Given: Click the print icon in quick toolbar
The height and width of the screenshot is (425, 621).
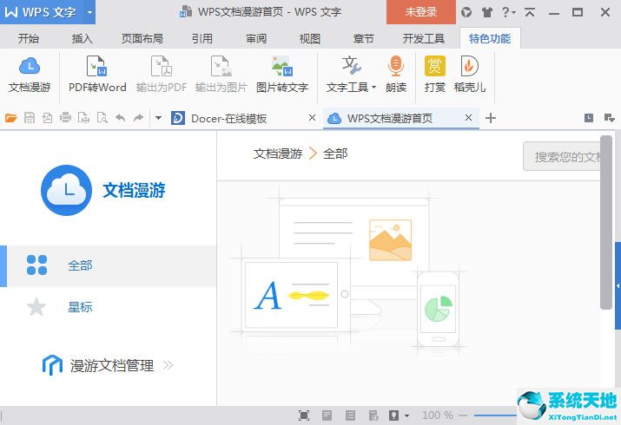Looking at the screenshot, I should point(65,118).
